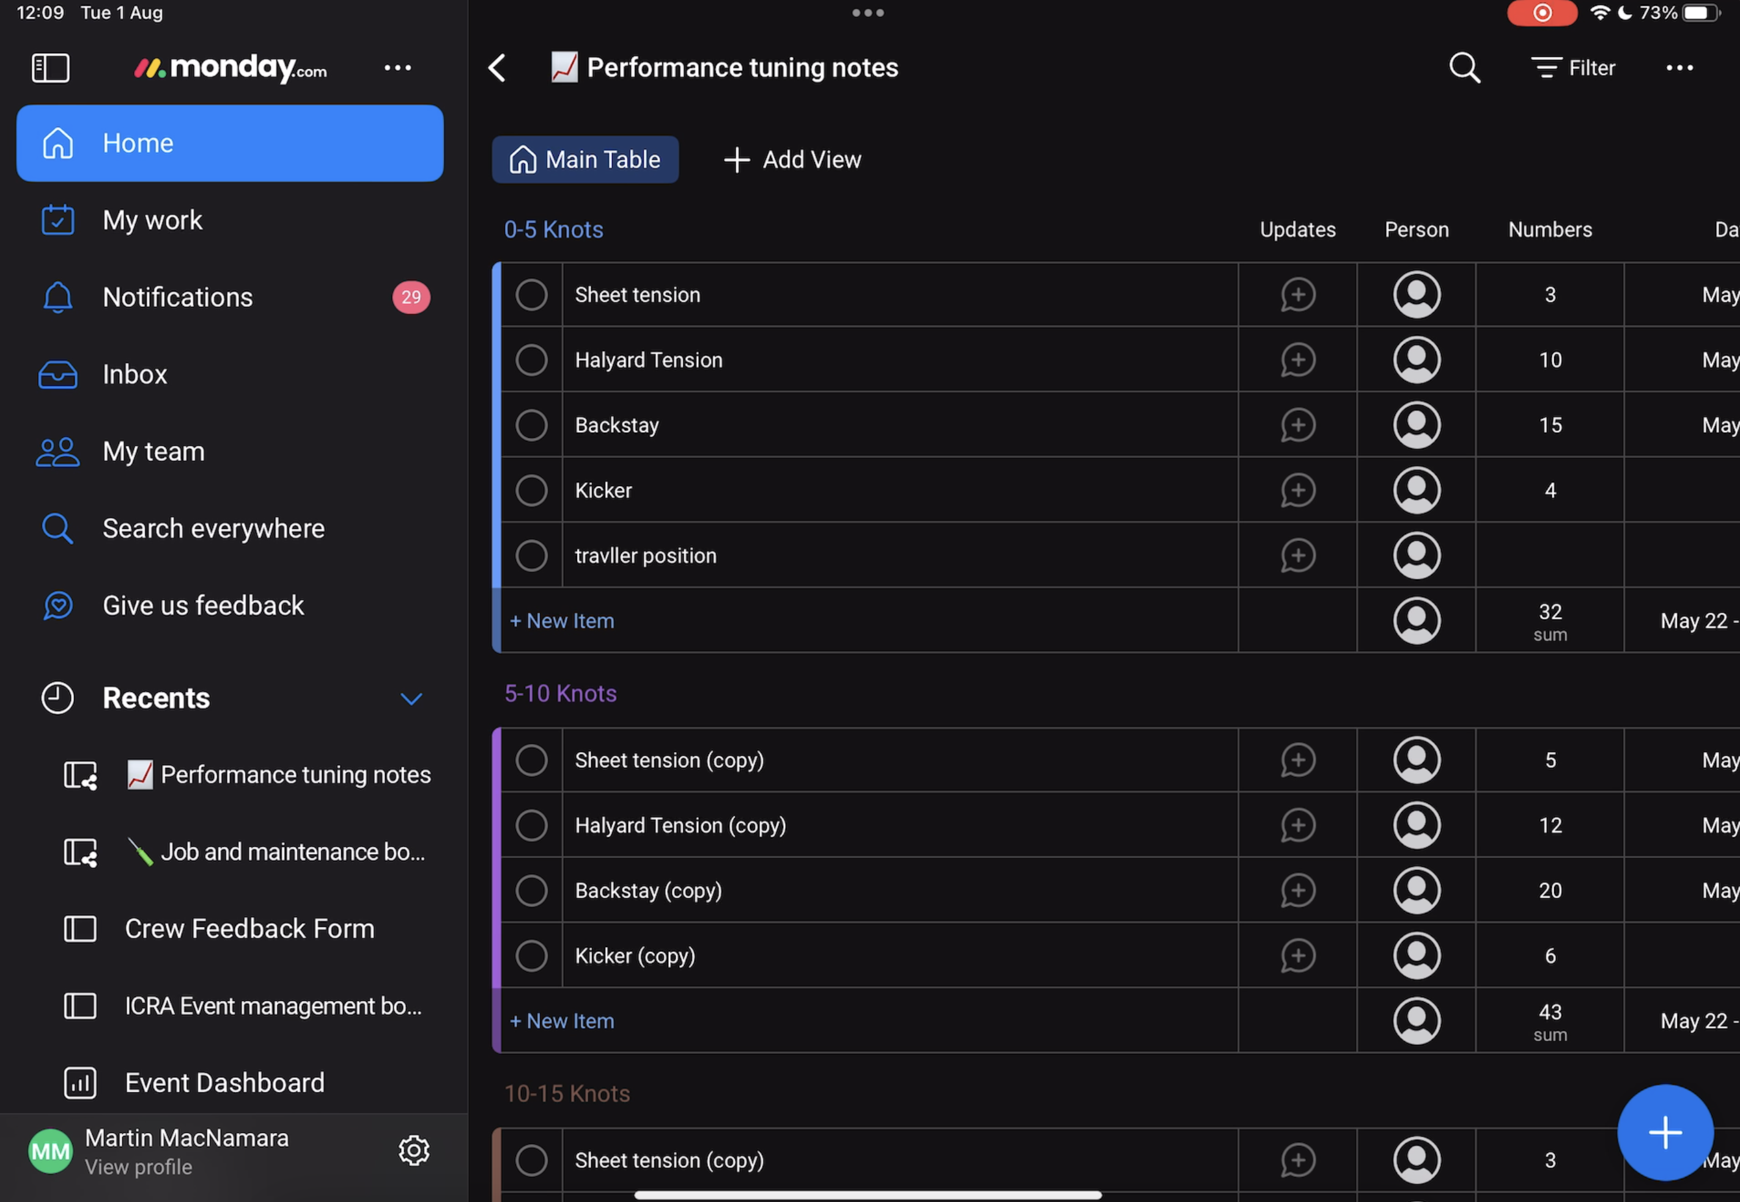Check the Backstay (copy) row circle
Image resolution: width=1740 pixels, height=1202 pixels.
pyautogui.click(x=531, y=891)
